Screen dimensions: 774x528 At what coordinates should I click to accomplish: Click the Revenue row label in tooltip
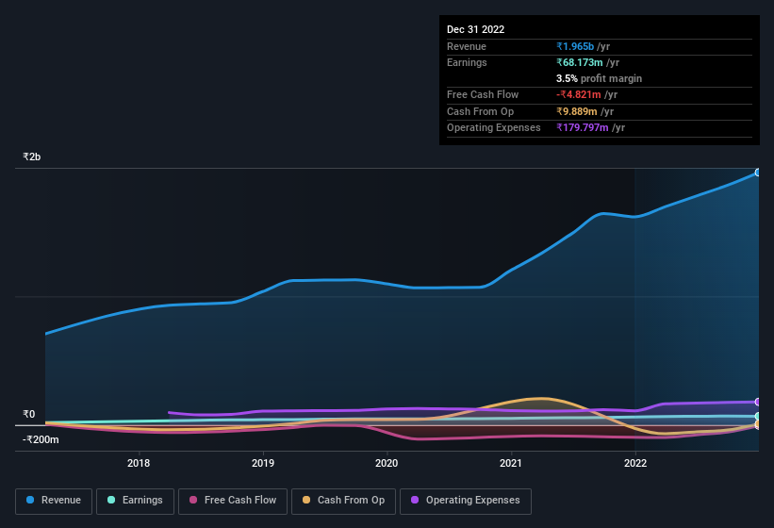467,46
